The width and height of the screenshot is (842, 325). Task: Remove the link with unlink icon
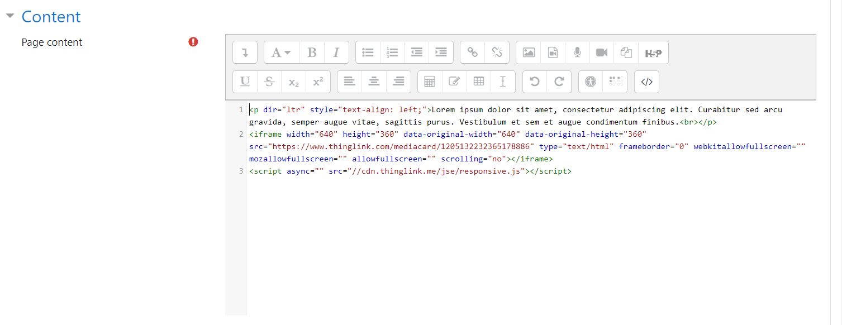497,52
